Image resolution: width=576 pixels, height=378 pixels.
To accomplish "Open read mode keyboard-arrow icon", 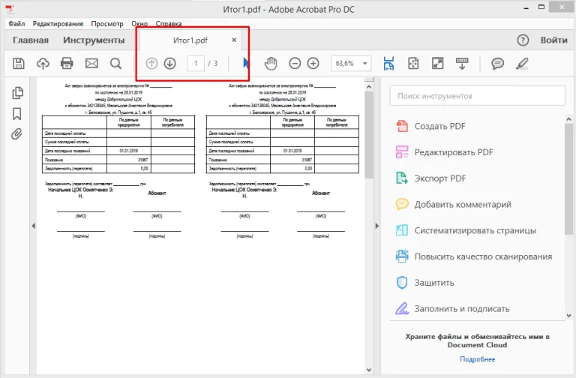I will pyautogui.click(x=462, y=64).
